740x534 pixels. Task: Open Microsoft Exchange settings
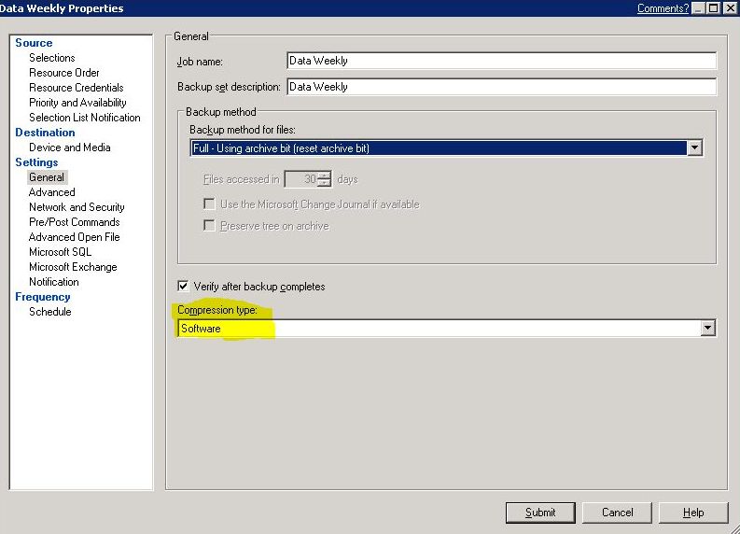73,267
